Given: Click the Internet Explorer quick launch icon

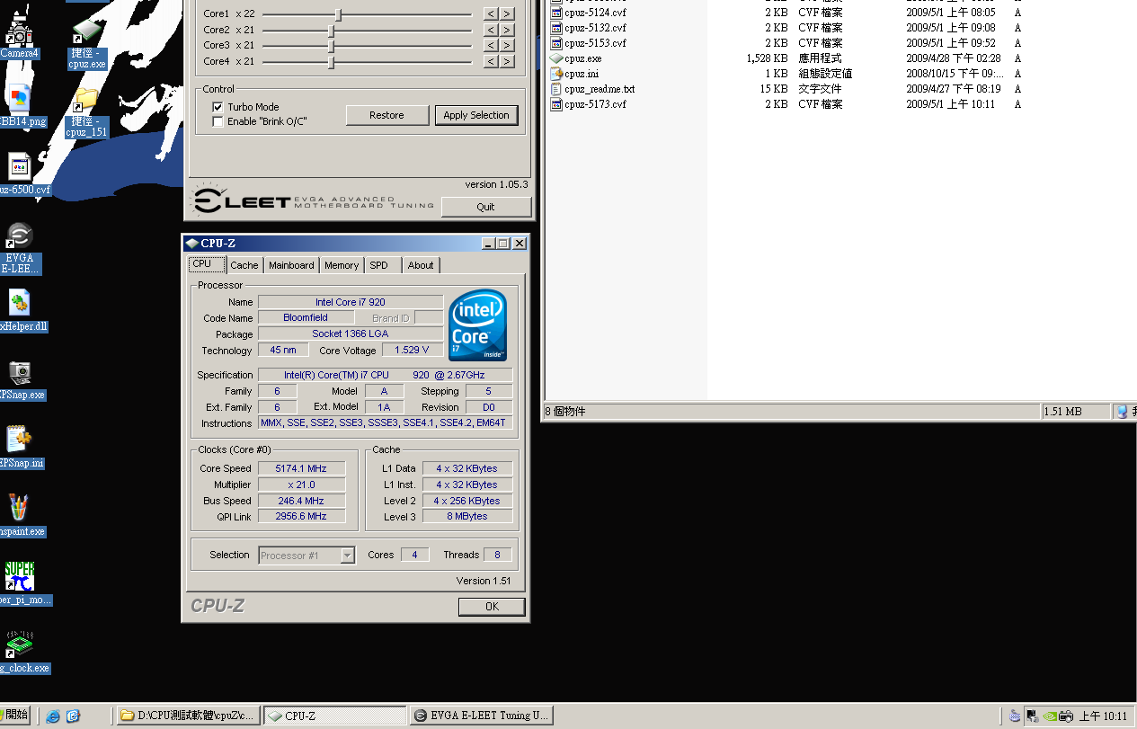Looking at the screenshot, I should [53, 716].
